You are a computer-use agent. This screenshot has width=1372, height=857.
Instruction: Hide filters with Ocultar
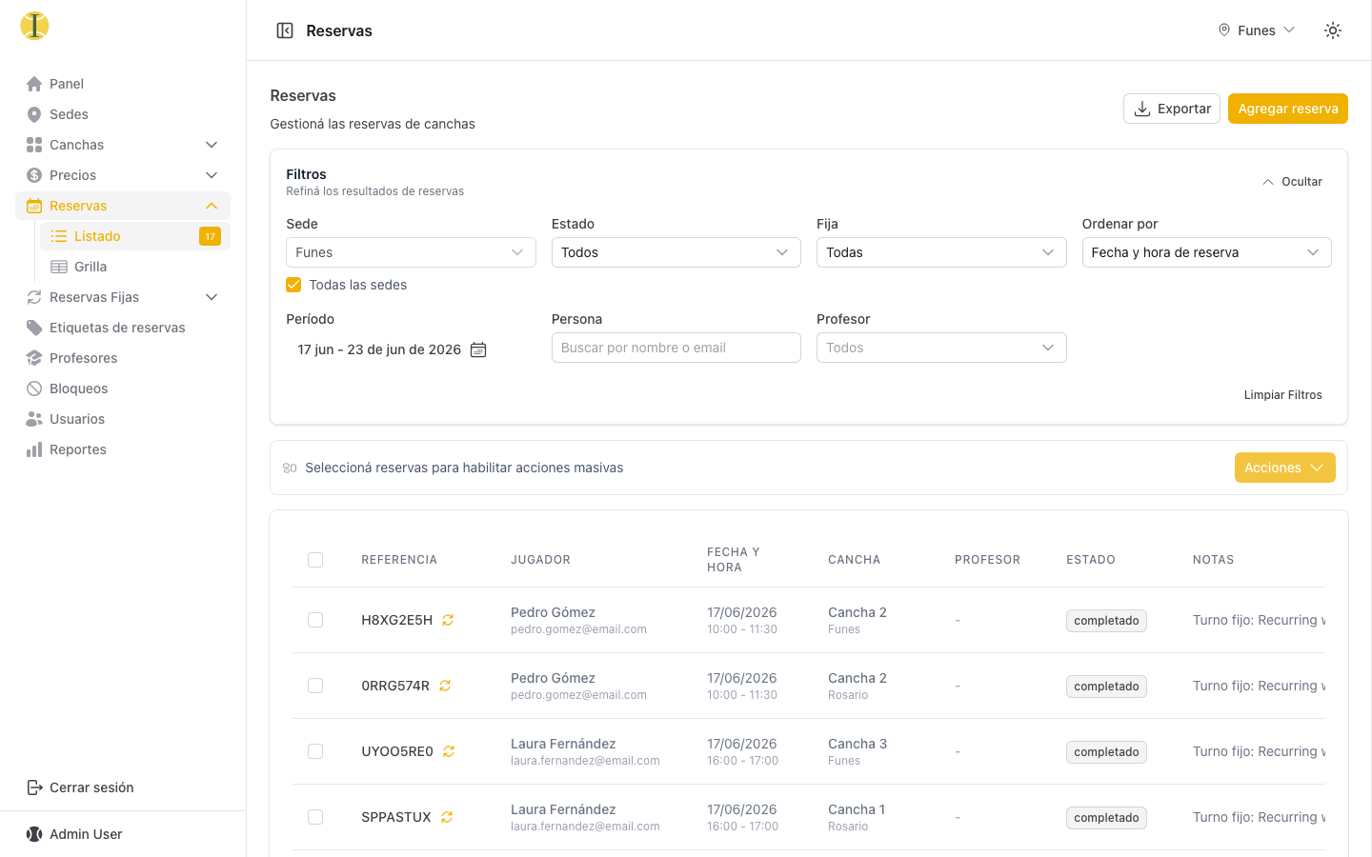coord(1292,182)
